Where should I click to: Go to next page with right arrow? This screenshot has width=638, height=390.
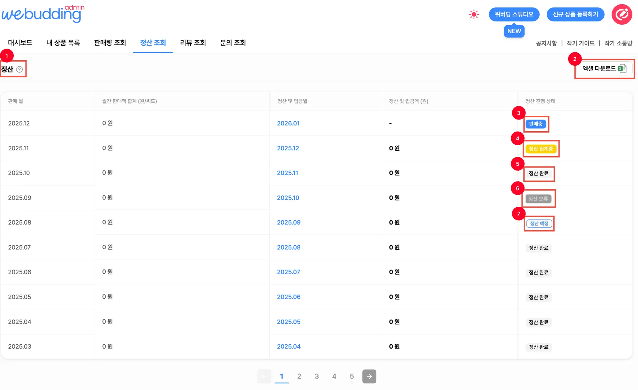point(369,376)
